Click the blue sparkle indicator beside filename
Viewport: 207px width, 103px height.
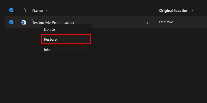(31, 20)
